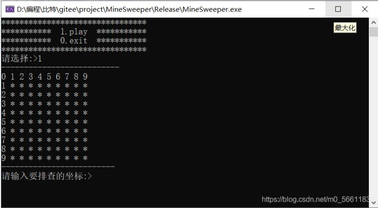This screenshot has height=208, width=378.
Task: Close the MineSweeper.exe console window
Action: coord(365,9)
